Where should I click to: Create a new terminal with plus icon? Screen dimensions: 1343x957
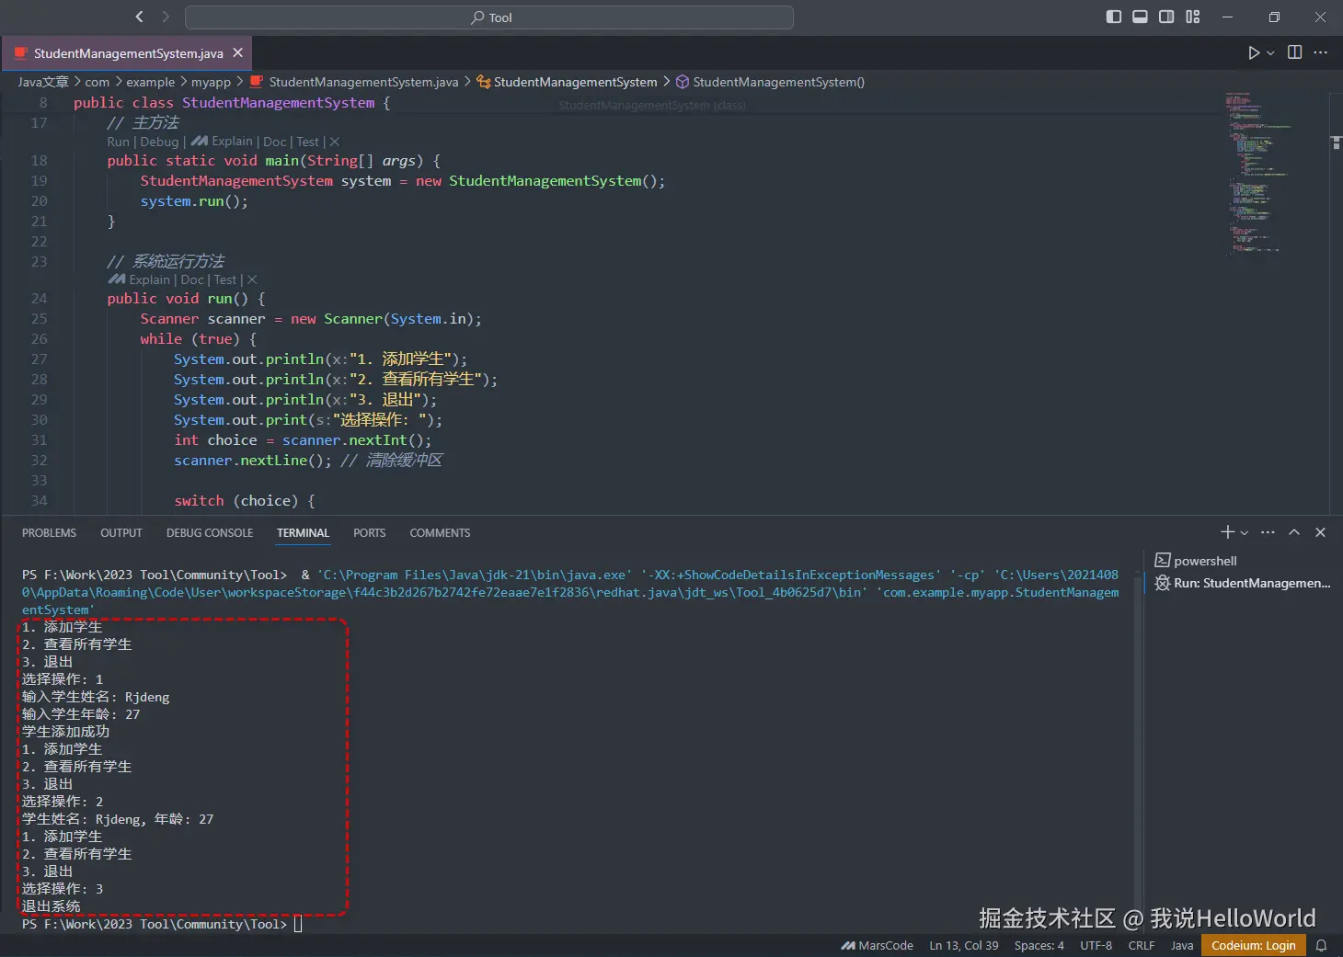tap(1227, 532)
